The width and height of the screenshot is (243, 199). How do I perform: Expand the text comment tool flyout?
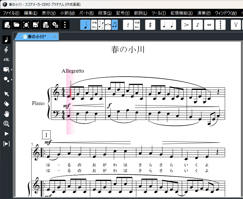(12, 69)
